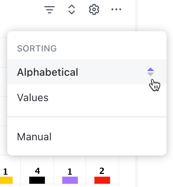Click count 2 above the red bar
This screenshot has height=187, width=173.
(x=102, y=171)
